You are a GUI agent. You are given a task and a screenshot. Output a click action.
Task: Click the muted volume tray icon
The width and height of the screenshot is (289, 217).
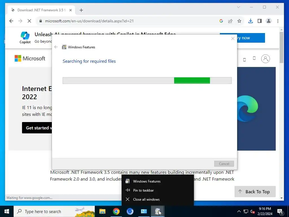pyautogui.click(x=253, y=211)
